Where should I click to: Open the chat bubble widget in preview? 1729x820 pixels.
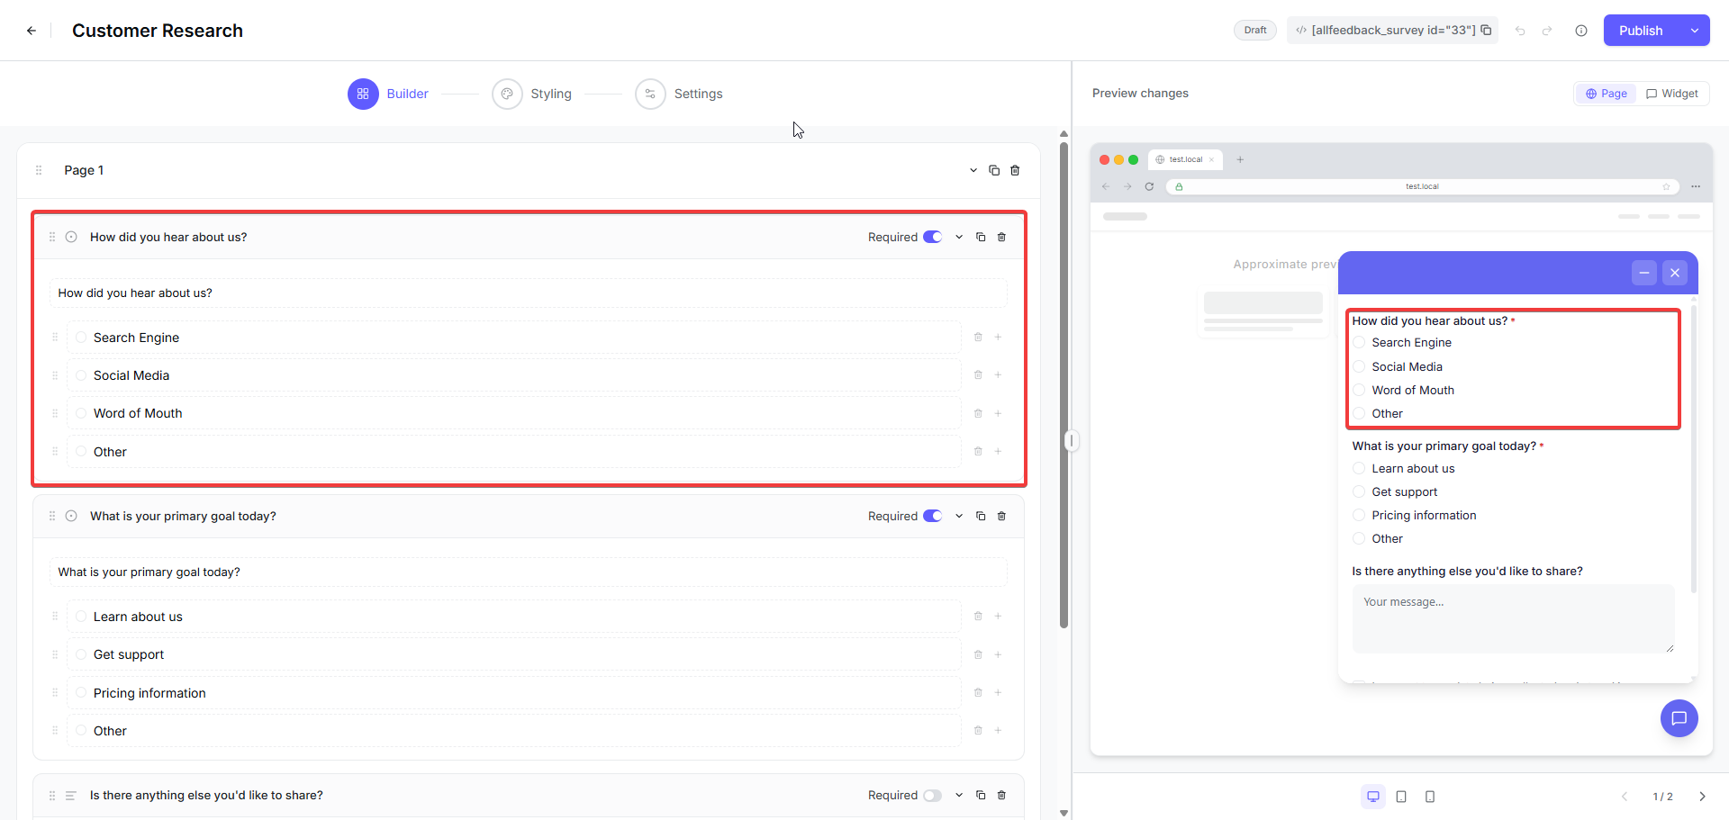[x=1679, y=718]
